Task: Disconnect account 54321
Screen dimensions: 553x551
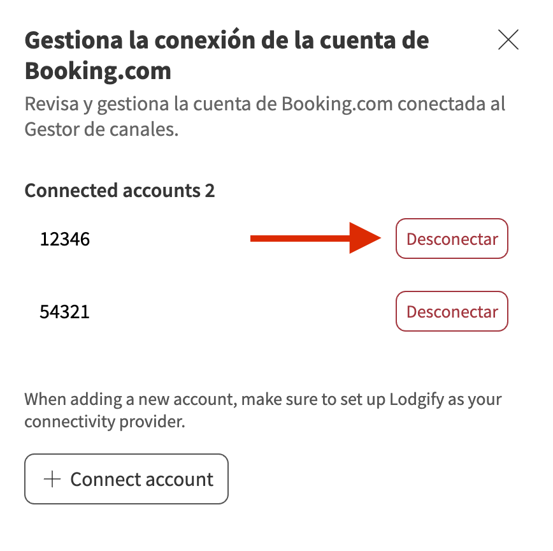Action: 452,312
